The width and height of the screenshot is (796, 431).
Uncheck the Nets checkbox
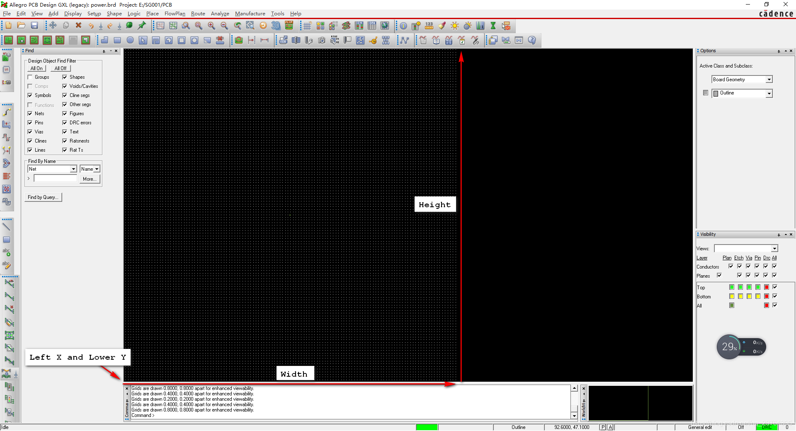30,114
